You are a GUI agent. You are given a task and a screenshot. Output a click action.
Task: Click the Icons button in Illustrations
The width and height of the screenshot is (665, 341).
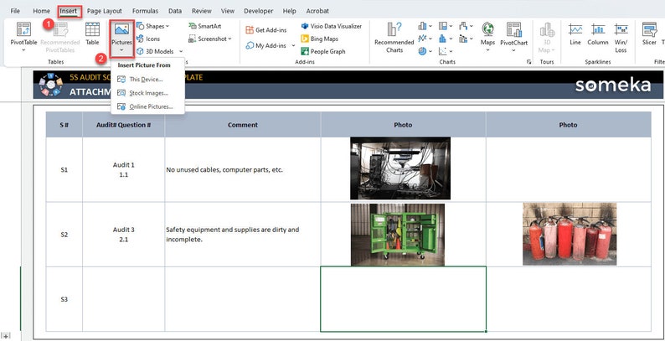148,39
